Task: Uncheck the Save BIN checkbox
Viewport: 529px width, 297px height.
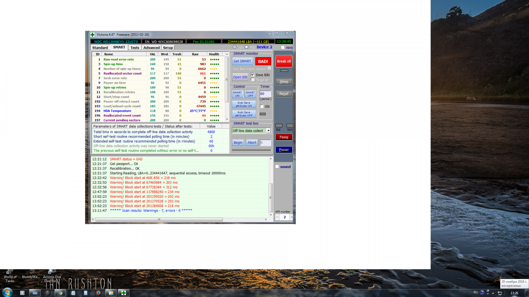Action: pos(253,75)
